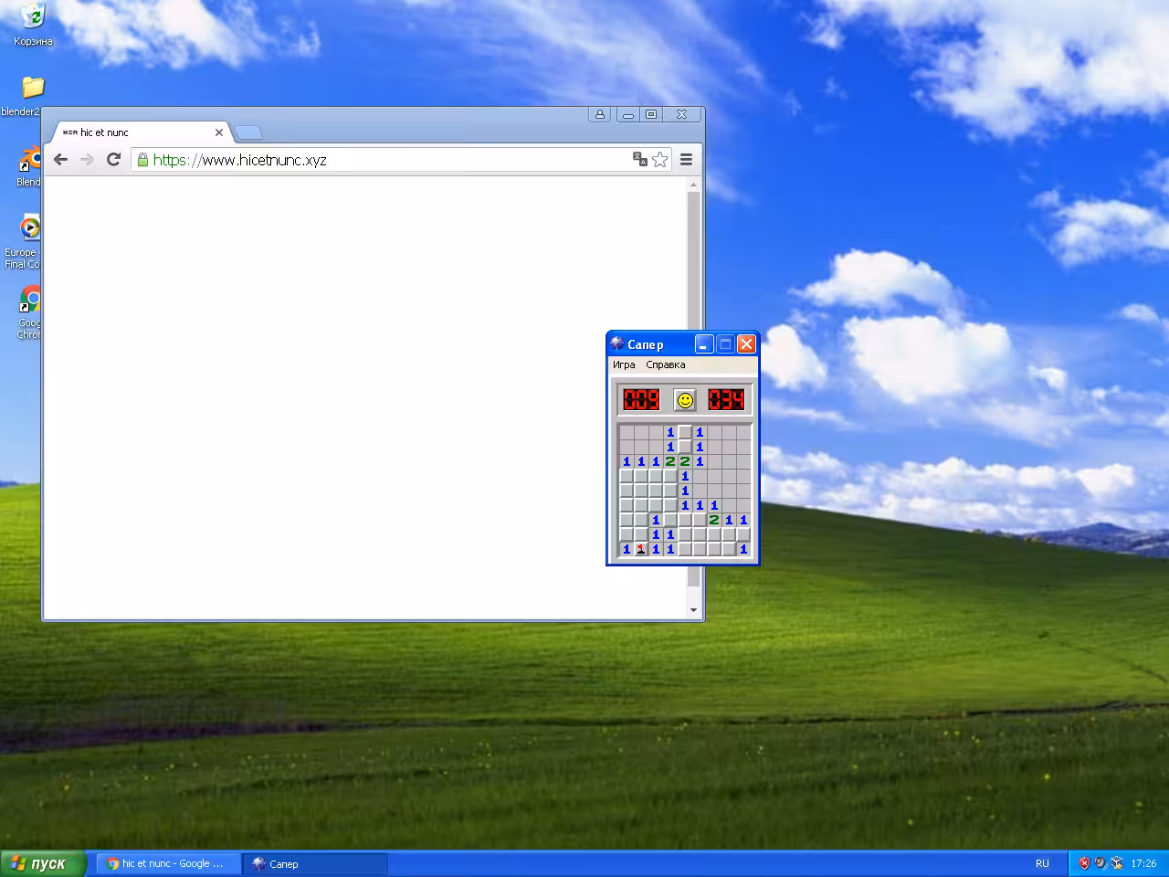
Task: Click the Chrome profile person icon
Action: [x=600, y=114]
